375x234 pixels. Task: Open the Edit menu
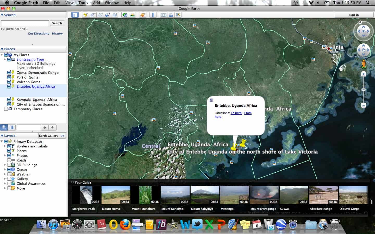click(x=57, y=3)
